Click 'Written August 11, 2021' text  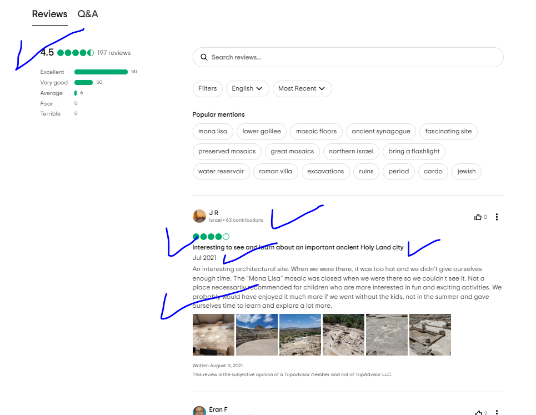[217, 366]
